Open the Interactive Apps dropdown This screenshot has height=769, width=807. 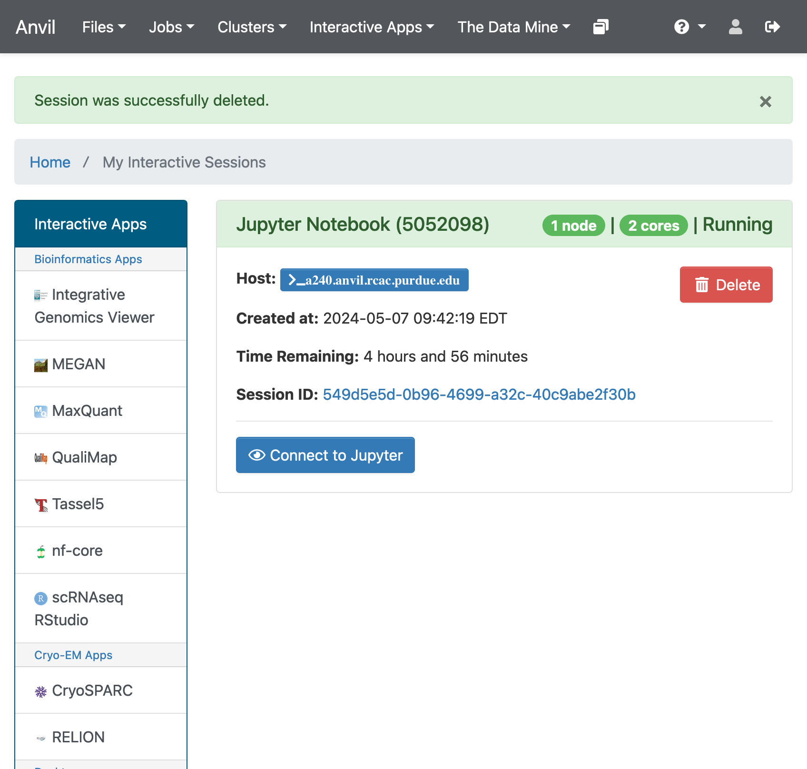372,27
